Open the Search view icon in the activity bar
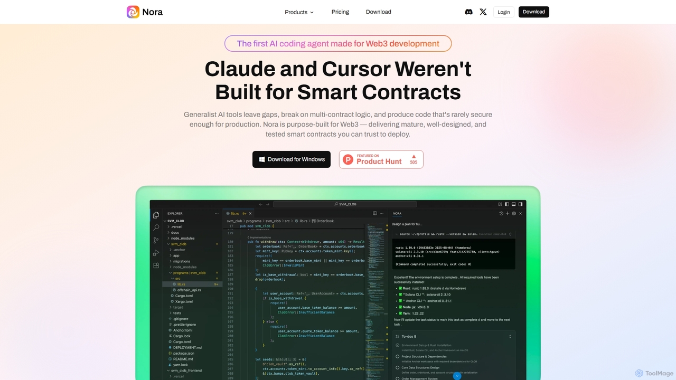The width and height of the screenshot is (676, 380). pyautogui.click(x=156, y=227)
